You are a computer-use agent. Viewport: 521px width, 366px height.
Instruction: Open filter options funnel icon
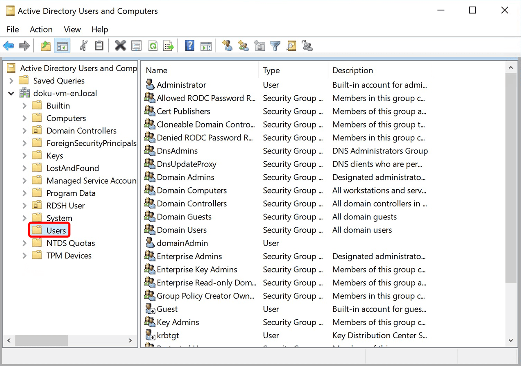pos(276,46)
